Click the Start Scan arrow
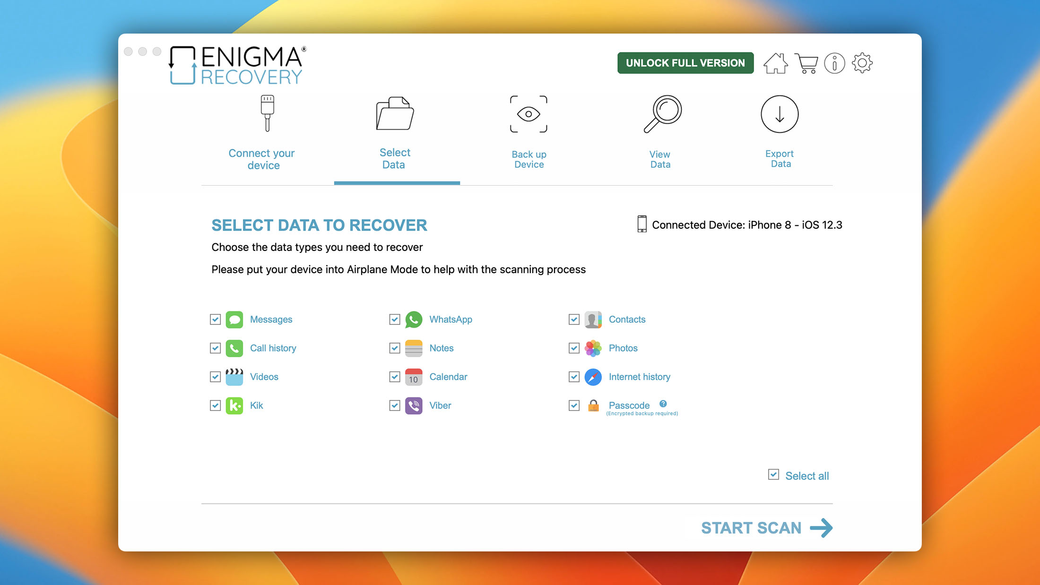The width and height of the screenshot is (1040, 585). tap(821, 528)
